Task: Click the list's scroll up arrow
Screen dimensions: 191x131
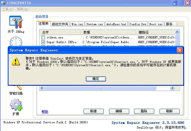Action: click(177, 32)
